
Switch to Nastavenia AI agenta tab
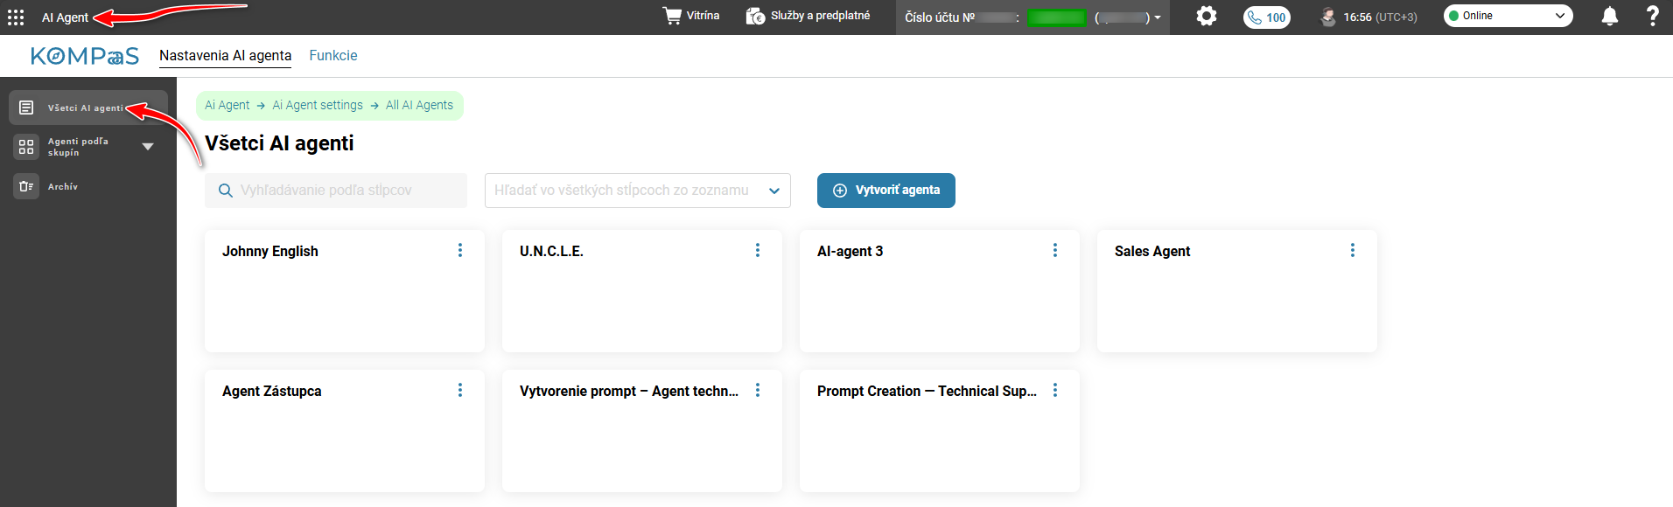[x=225, y=56]
